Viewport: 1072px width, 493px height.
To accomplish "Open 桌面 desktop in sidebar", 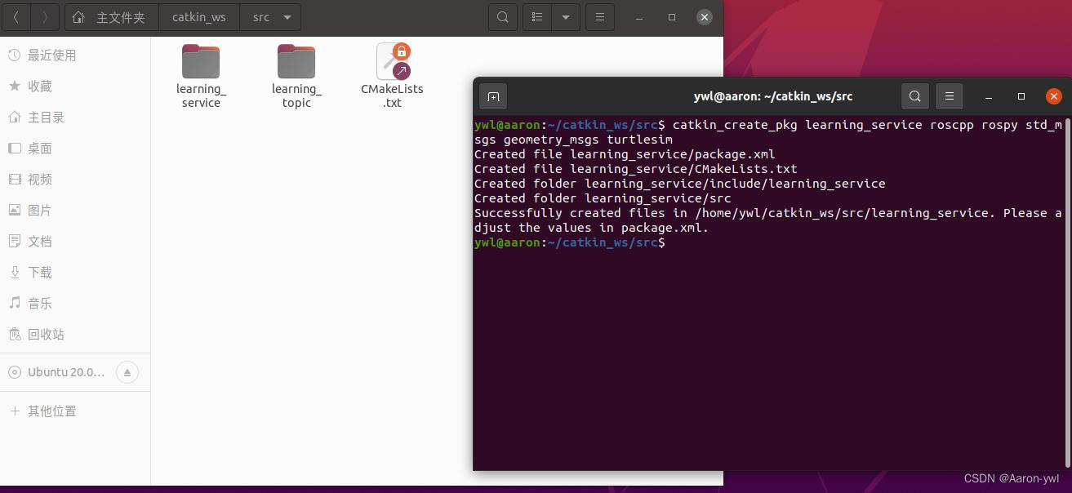I will coord(75,149).
